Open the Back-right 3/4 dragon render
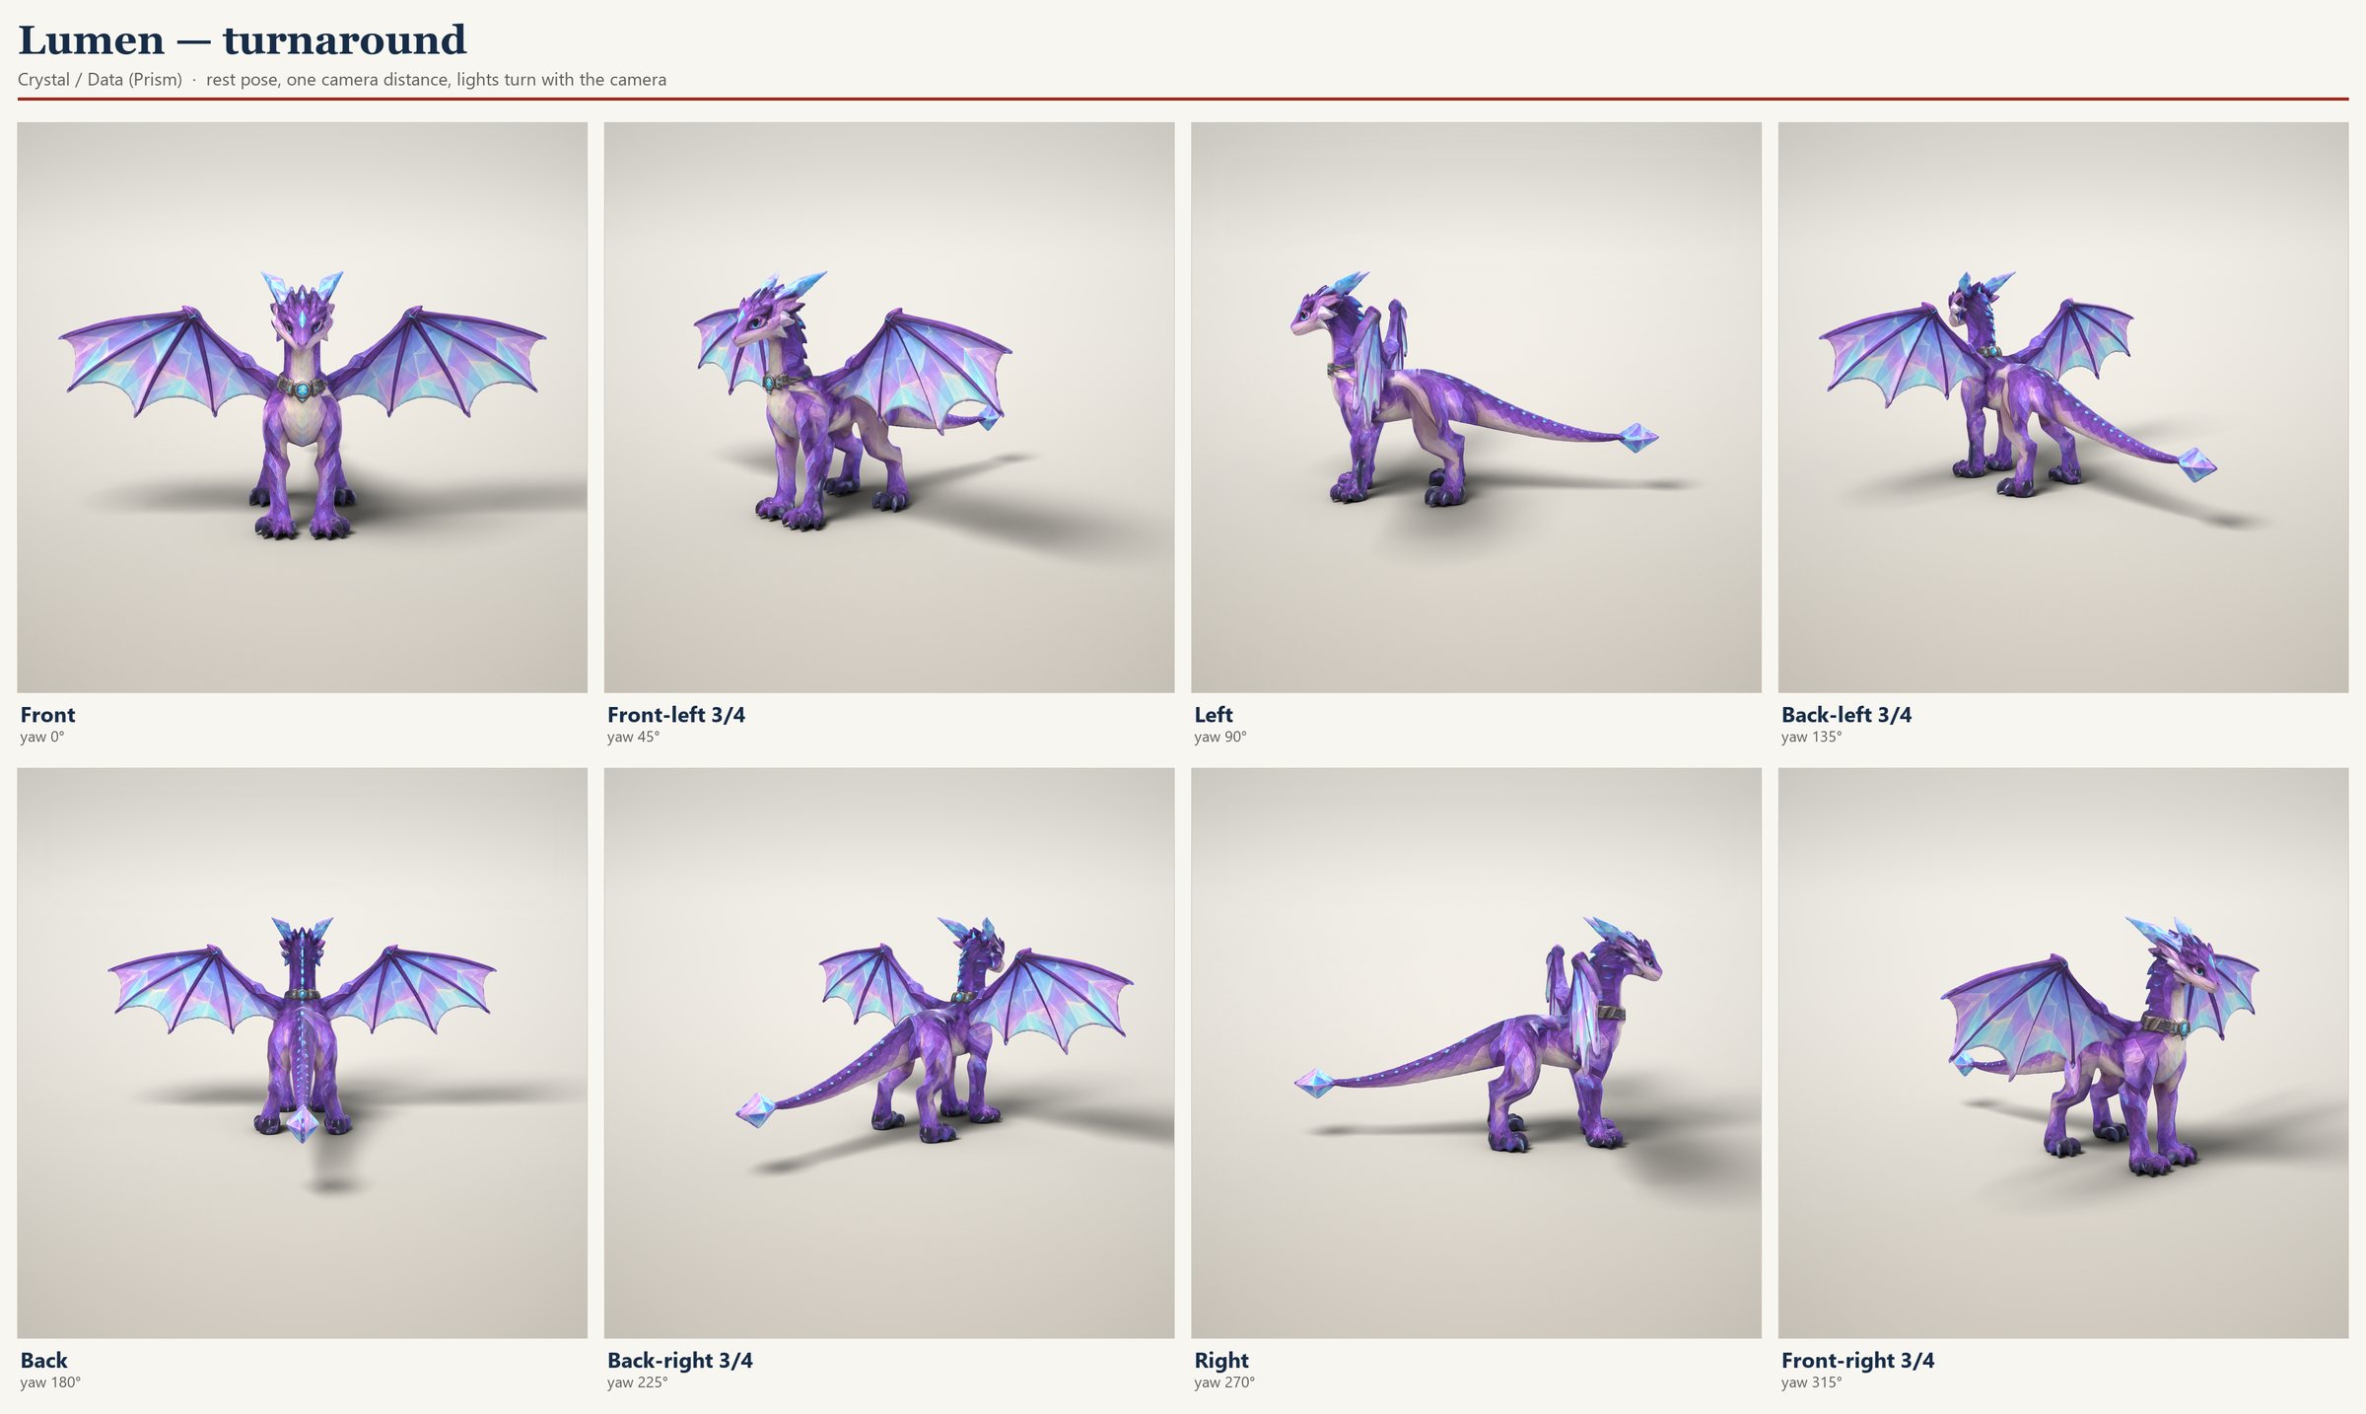 pos(889,1053)
